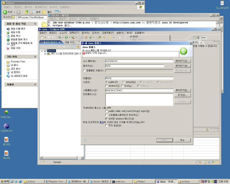This screenshot has height=184, width=230.
Task: Click the green New Java Class toolbar icon
Action: [x=91, y=37]
